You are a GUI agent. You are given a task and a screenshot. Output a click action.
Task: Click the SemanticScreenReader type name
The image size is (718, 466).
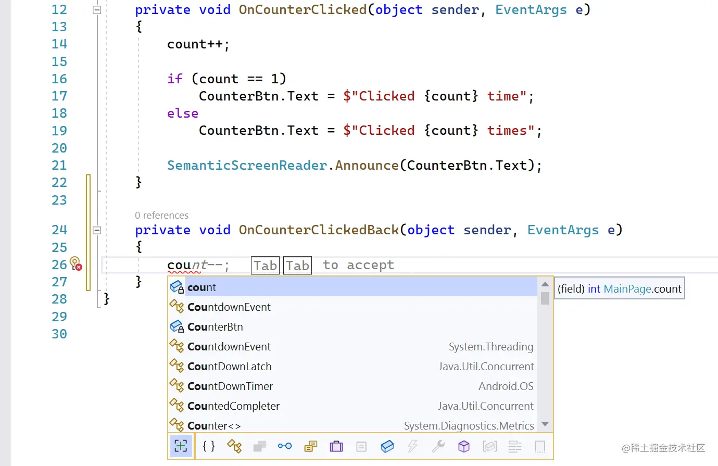coord(247,166)
